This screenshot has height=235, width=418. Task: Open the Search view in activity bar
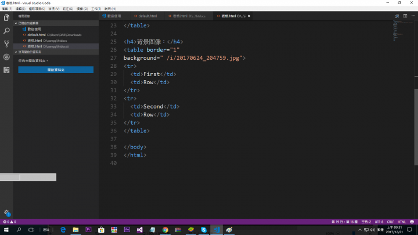[6, 31]
